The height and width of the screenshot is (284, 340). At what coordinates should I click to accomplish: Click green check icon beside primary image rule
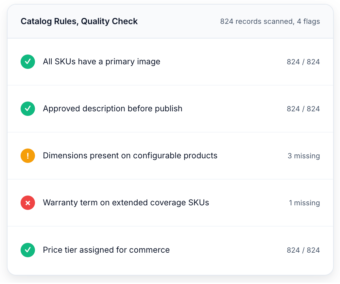point(28,62)
